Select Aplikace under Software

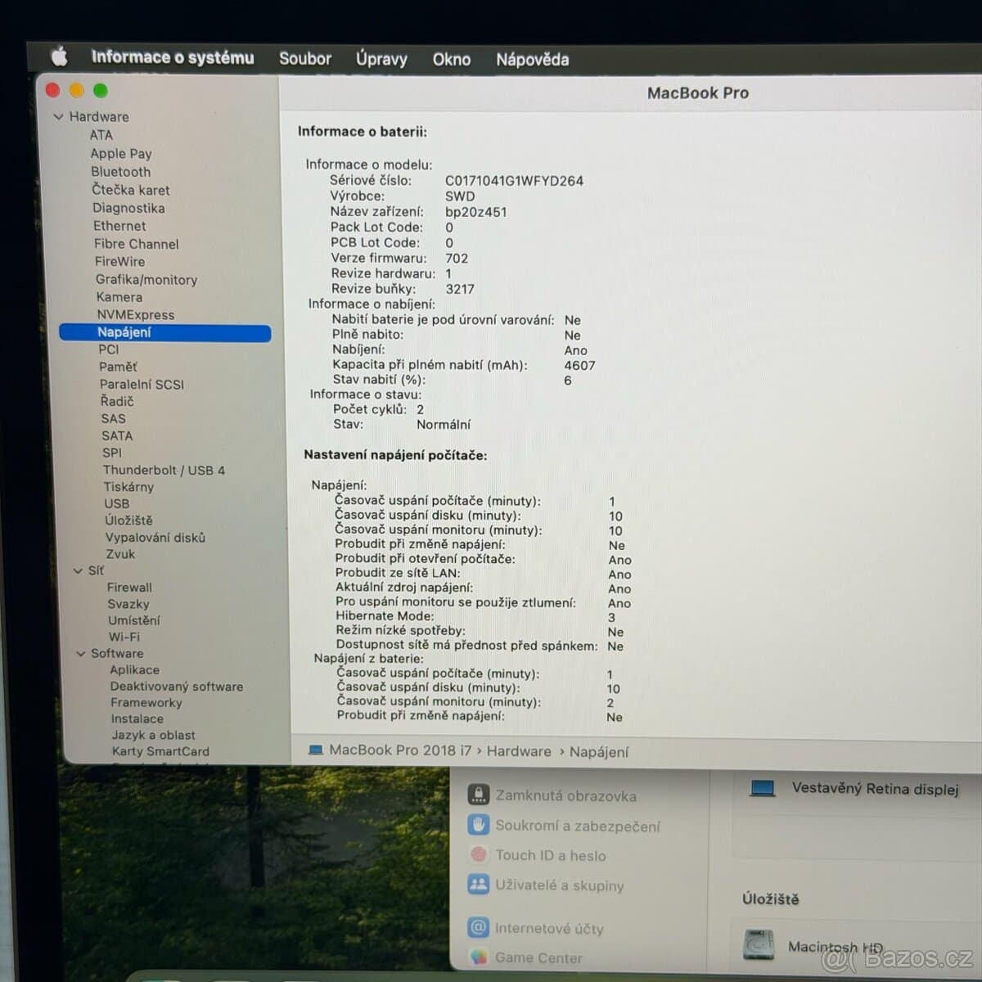click(135, 669)
